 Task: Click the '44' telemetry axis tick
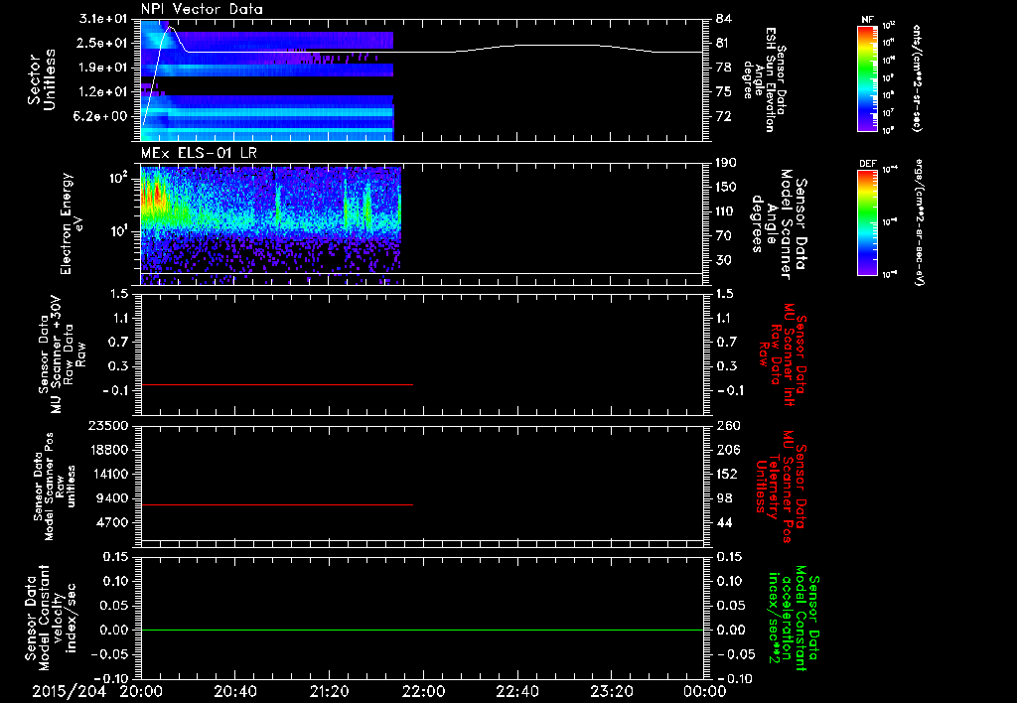724,522
